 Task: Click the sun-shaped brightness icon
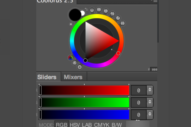pos(71,24)
